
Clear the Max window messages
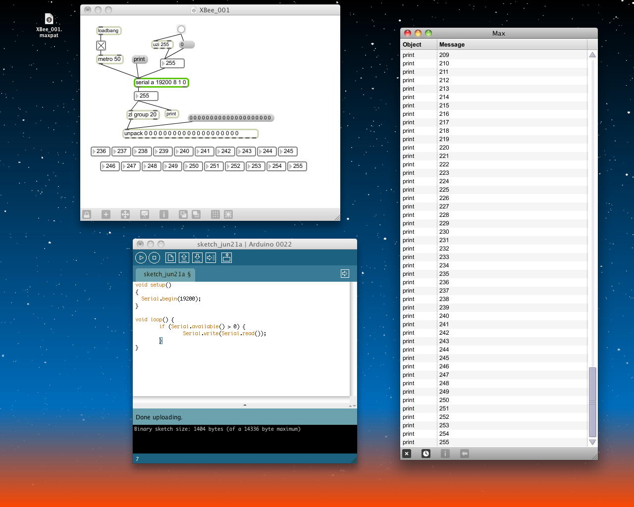point(407,454)
